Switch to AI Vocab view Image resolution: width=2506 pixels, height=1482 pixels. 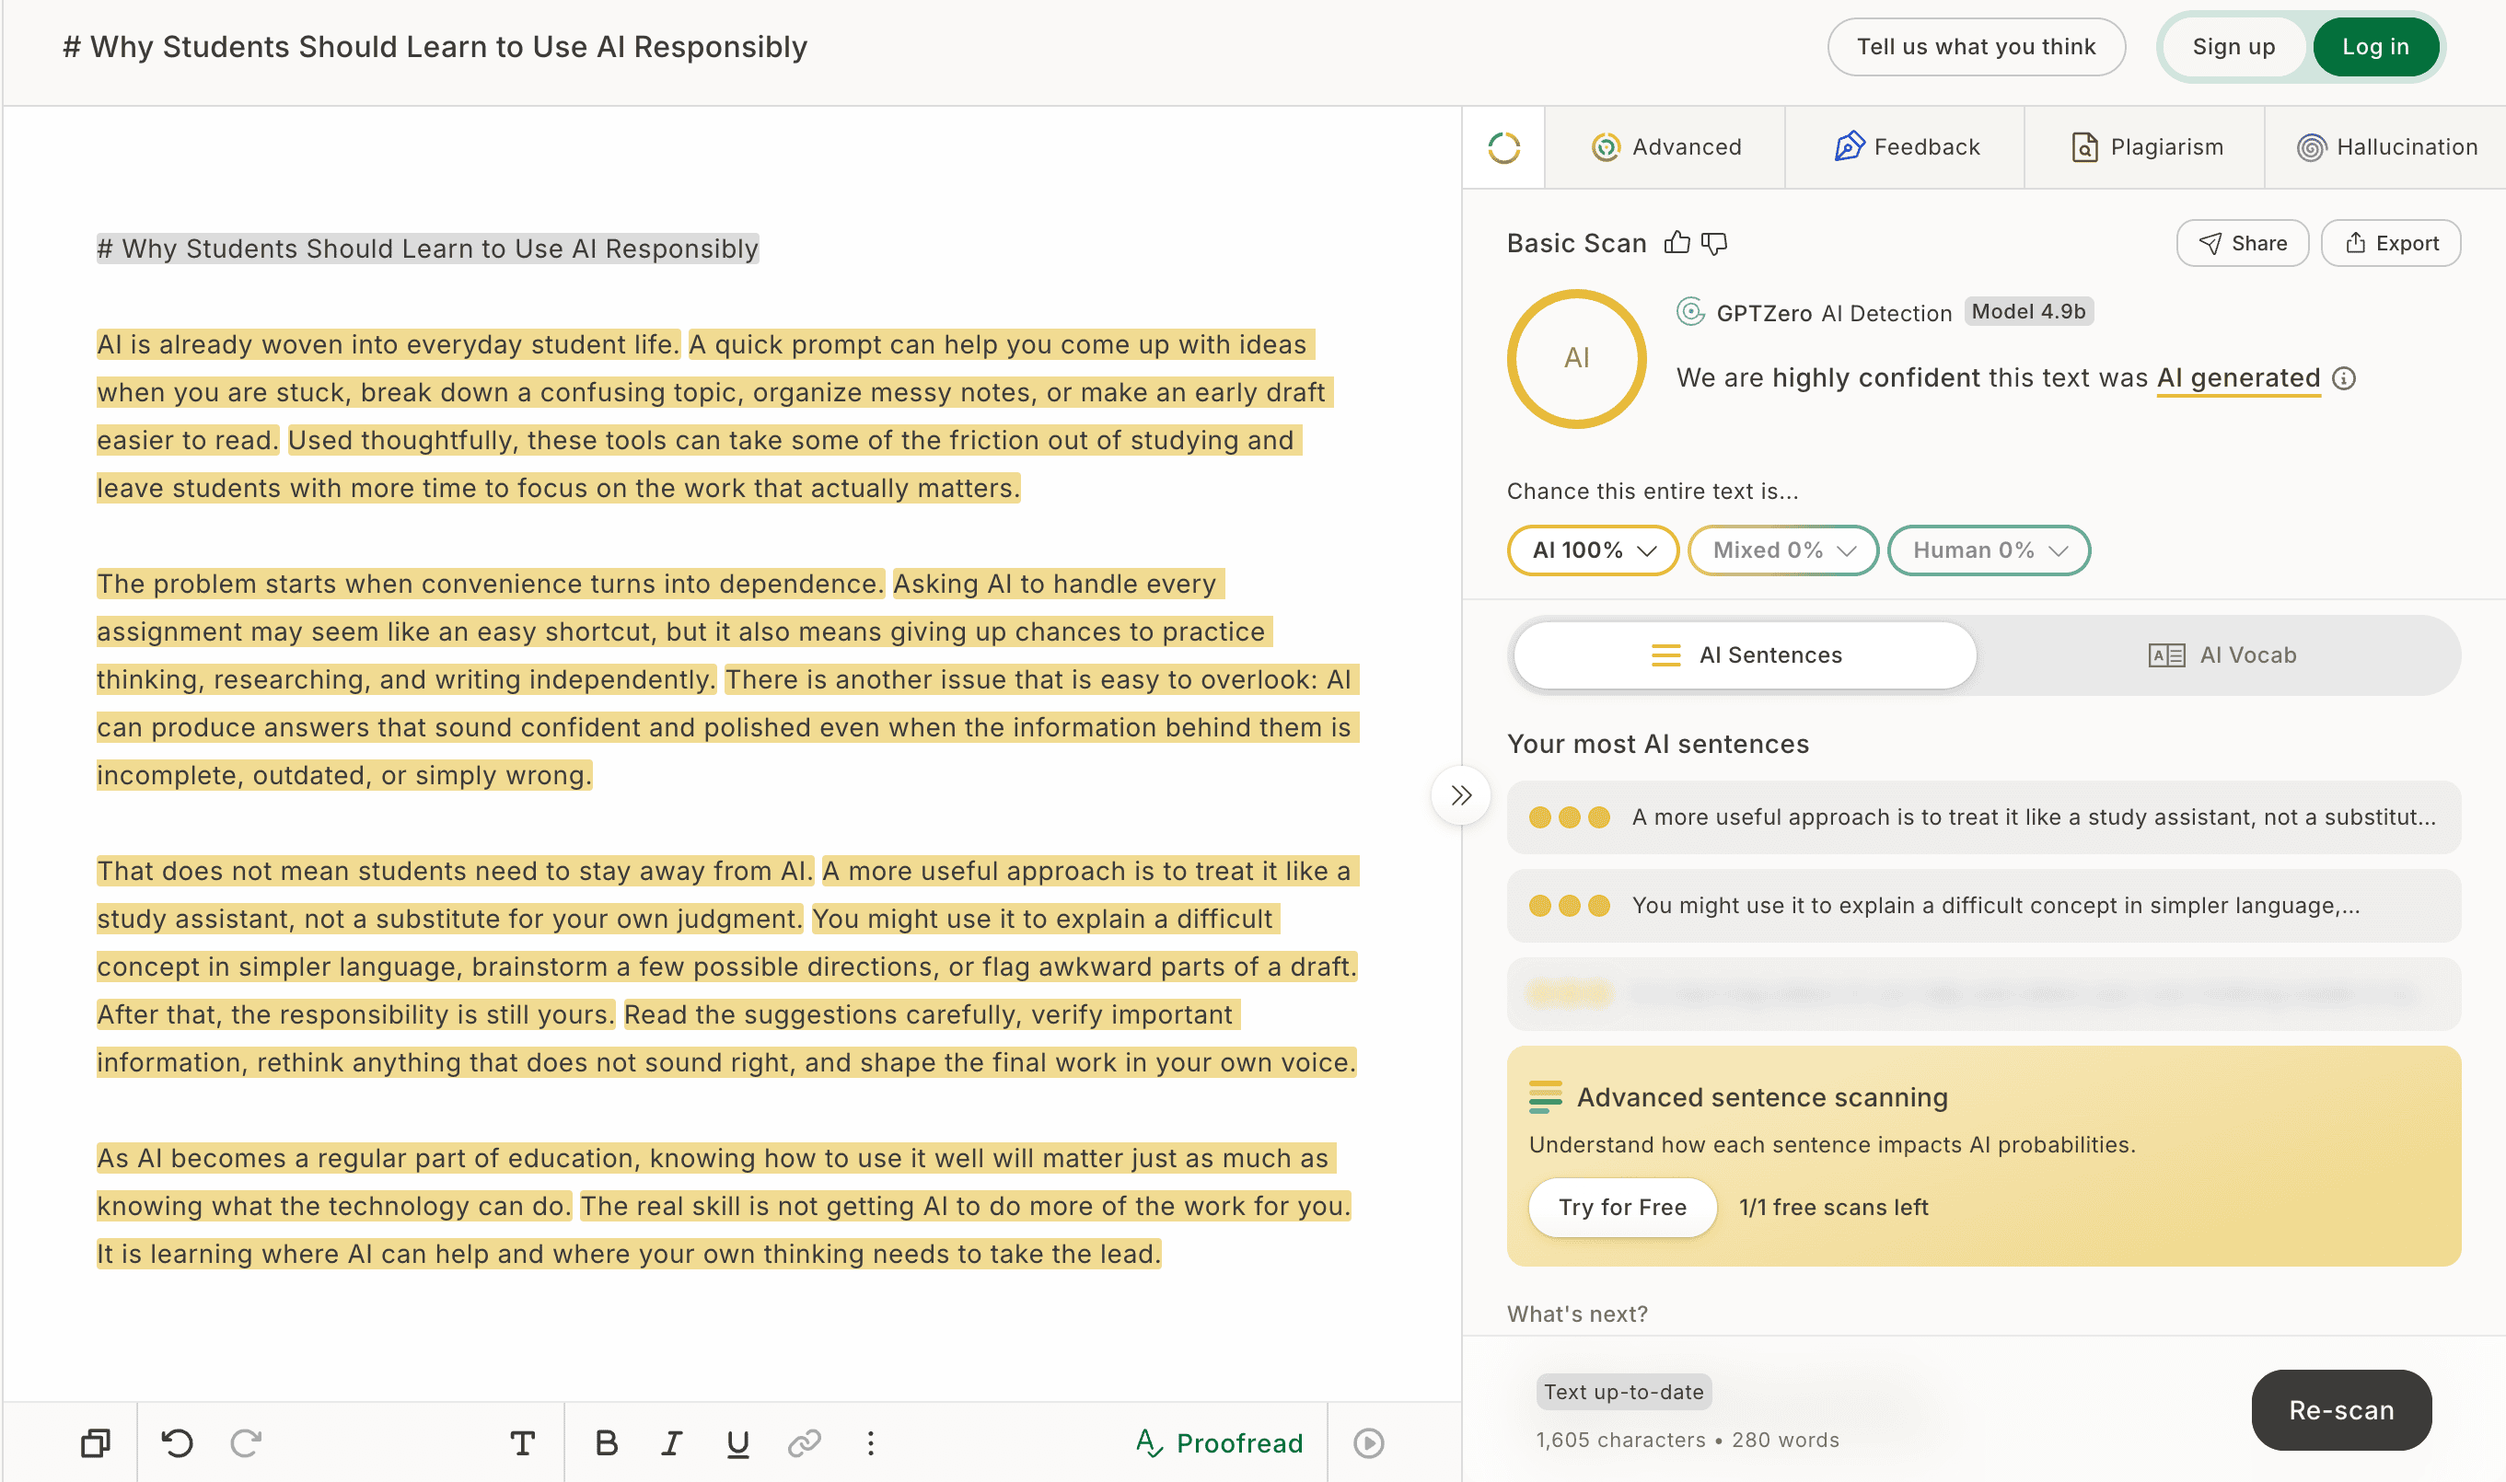(x=2222, y=655)
